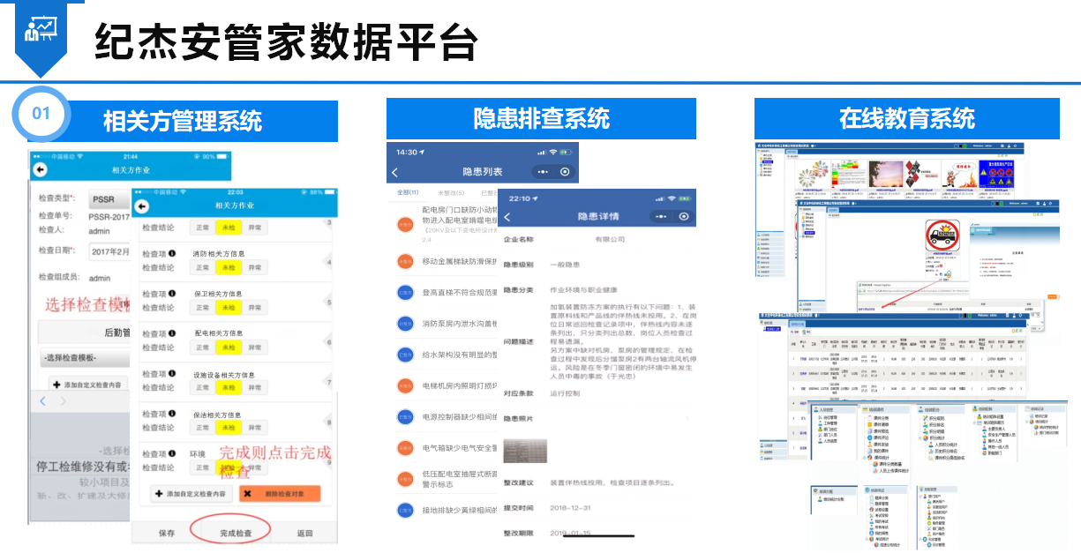Tap info icon beside 保卫相关方信息 检查项
The image size is (1081, 553).
click(172, 294)
